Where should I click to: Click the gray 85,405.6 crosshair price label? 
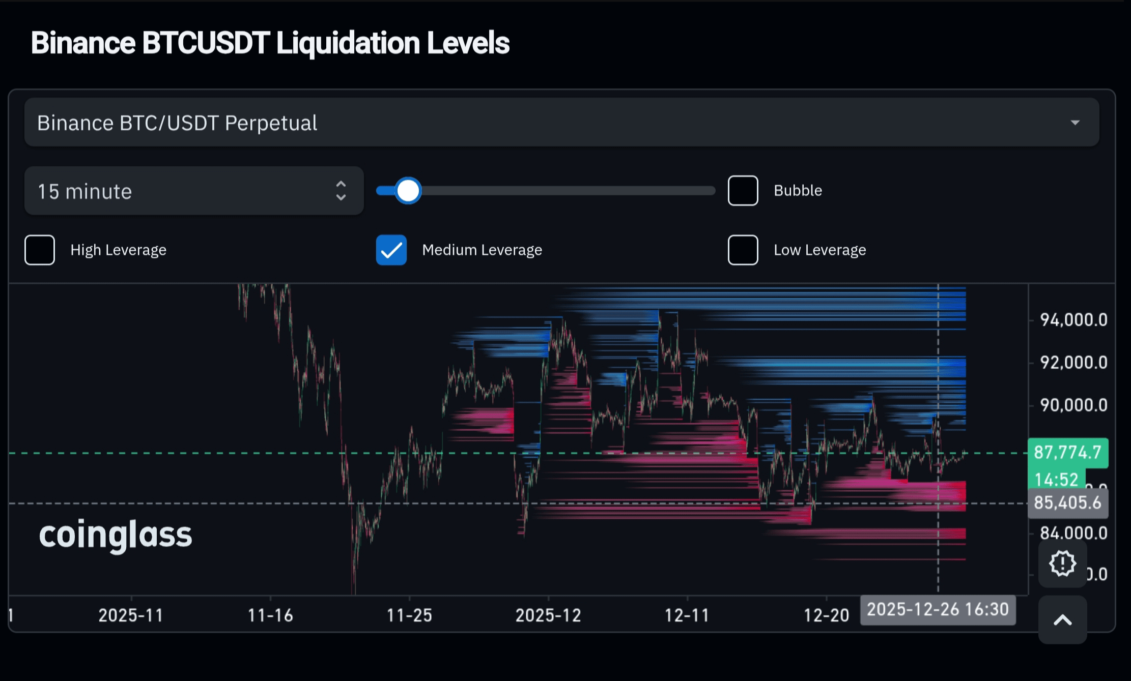coord(1067,503)
